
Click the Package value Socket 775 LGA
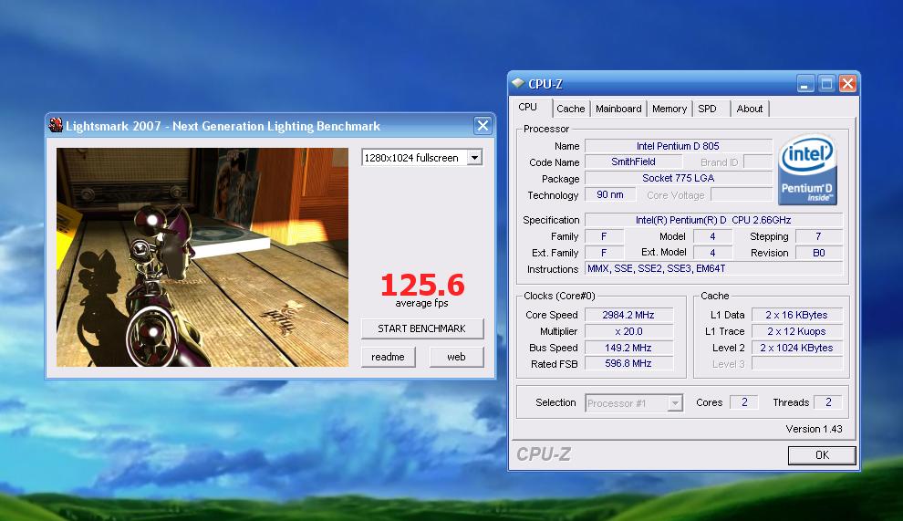tap(678, 178)
